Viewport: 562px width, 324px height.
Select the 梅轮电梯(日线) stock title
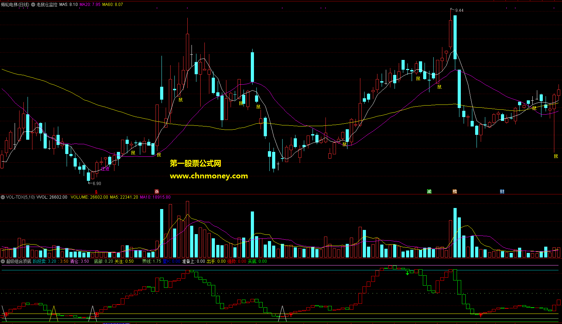(15, 5)
